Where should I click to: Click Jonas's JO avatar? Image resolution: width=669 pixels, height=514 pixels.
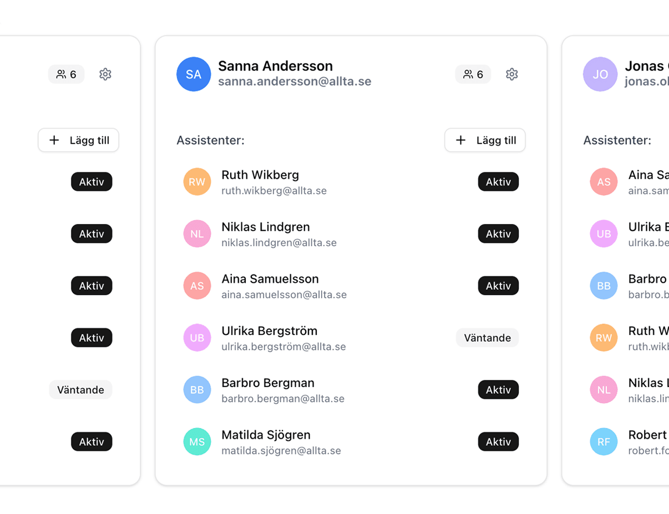[x=600, y=74]
